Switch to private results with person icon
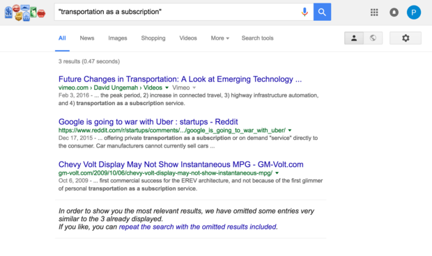The width and height of the screenshot is (432, 256). (x=354, y=38)
